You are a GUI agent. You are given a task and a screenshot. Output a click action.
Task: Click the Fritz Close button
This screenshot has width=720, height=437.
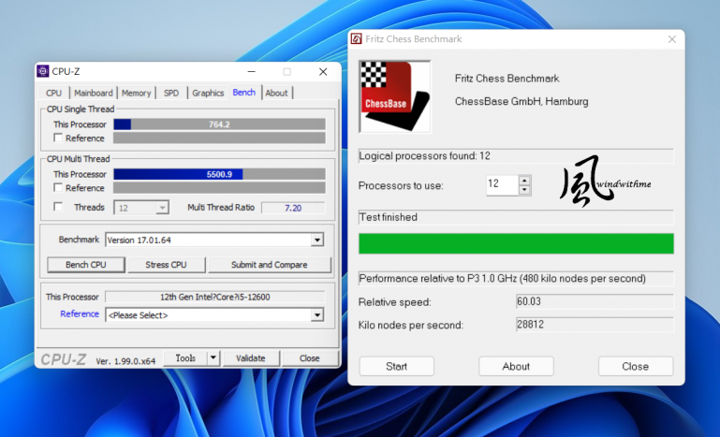(636, 366)
